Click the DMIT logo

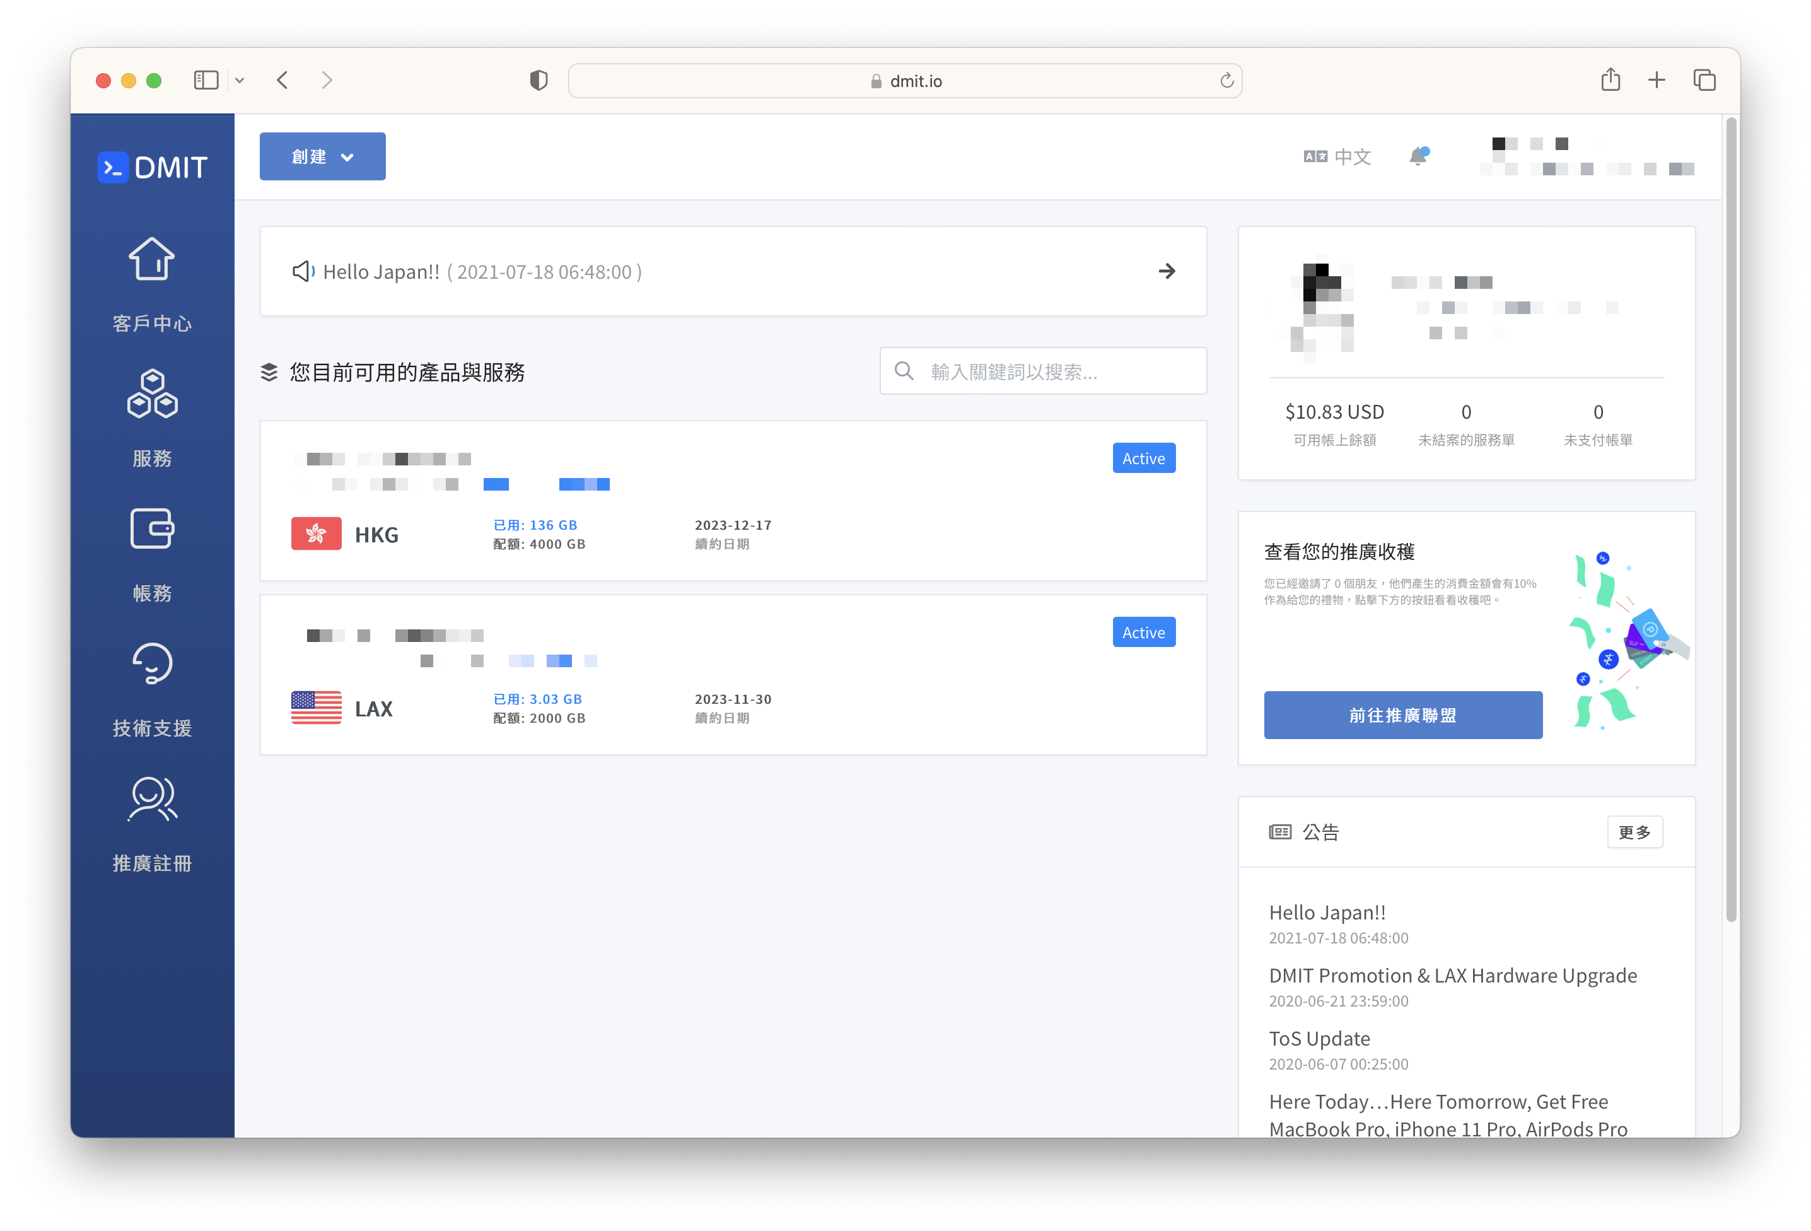pyautogui.click(x=153, y=166)
